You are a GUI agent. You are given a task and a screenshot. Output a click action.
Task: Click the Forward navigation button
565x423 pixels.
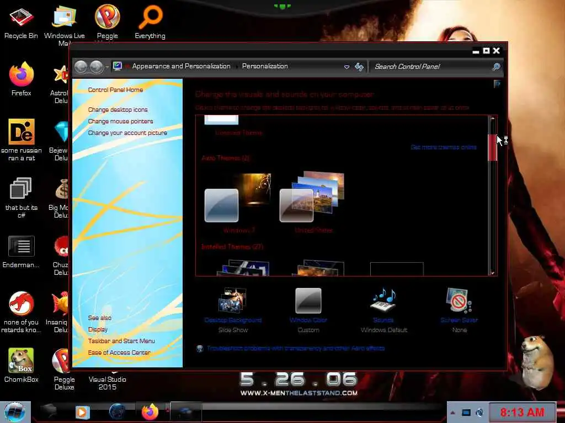click(96, 67)
